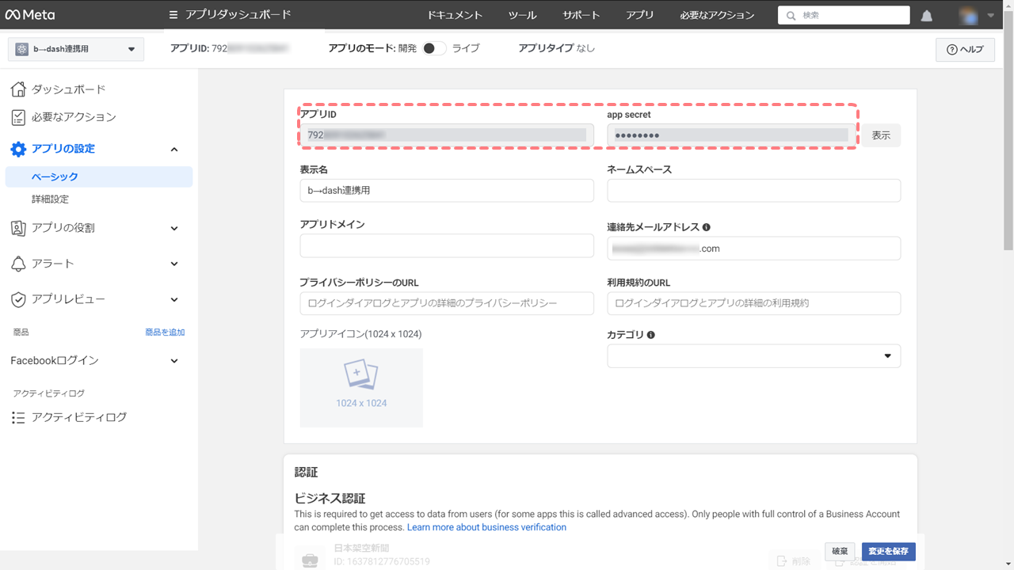
Task: Open Learn more about business verification link
Action: coord(486,527)
